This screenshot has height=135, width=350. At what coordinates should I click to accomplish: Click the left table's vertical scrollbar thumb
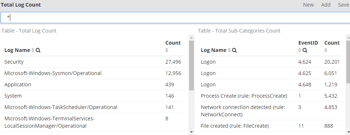(x=191, y=65)
